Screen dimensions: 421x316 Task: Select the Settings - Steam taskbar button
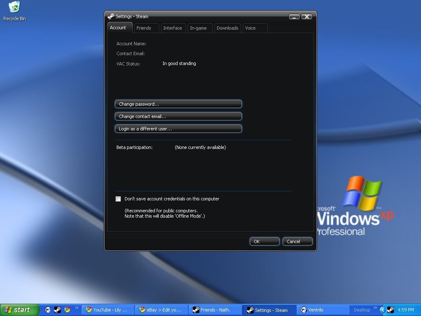[269, 310]
